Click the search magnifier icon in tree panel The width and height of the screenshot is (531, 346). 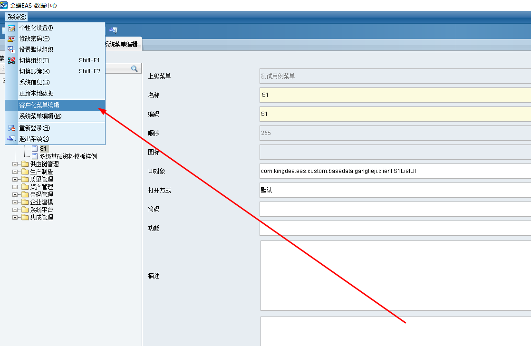tap(135, 69)
